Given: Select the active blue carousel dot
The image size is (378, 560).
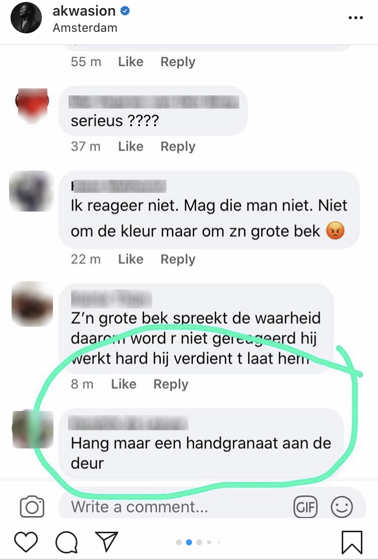Looking at the screenshot, I should [189, 542].
